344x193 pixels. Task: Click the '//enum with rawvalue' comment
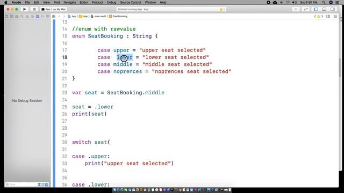(104, 29)
